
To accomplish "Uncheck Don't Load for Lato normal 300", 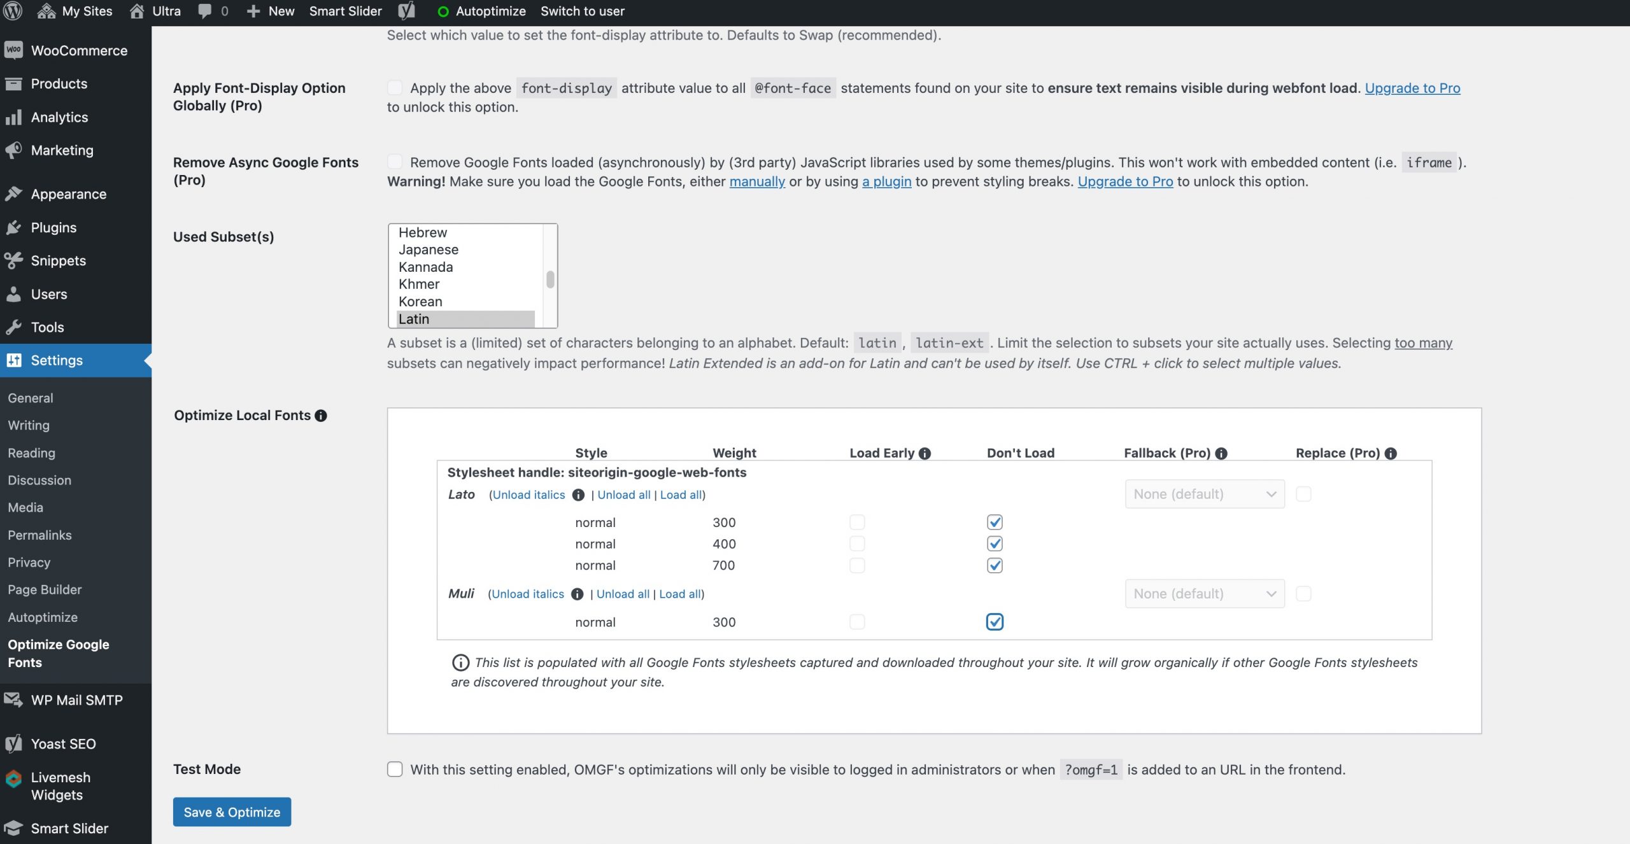I will pyautogui.click(x=995, y=522).
